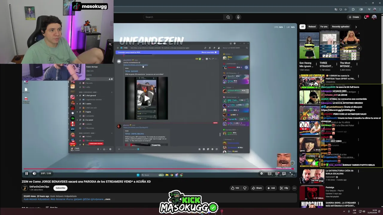Seek on the red video progress bar
383x215 pixels.
pyautogui.click(x=159, y=169)
